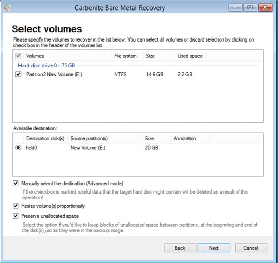The width and height of the screenshot is (278, 263).
Task: Toggle Resize volume(s) proportionally checkbox
Action: (x=16, y=206)
